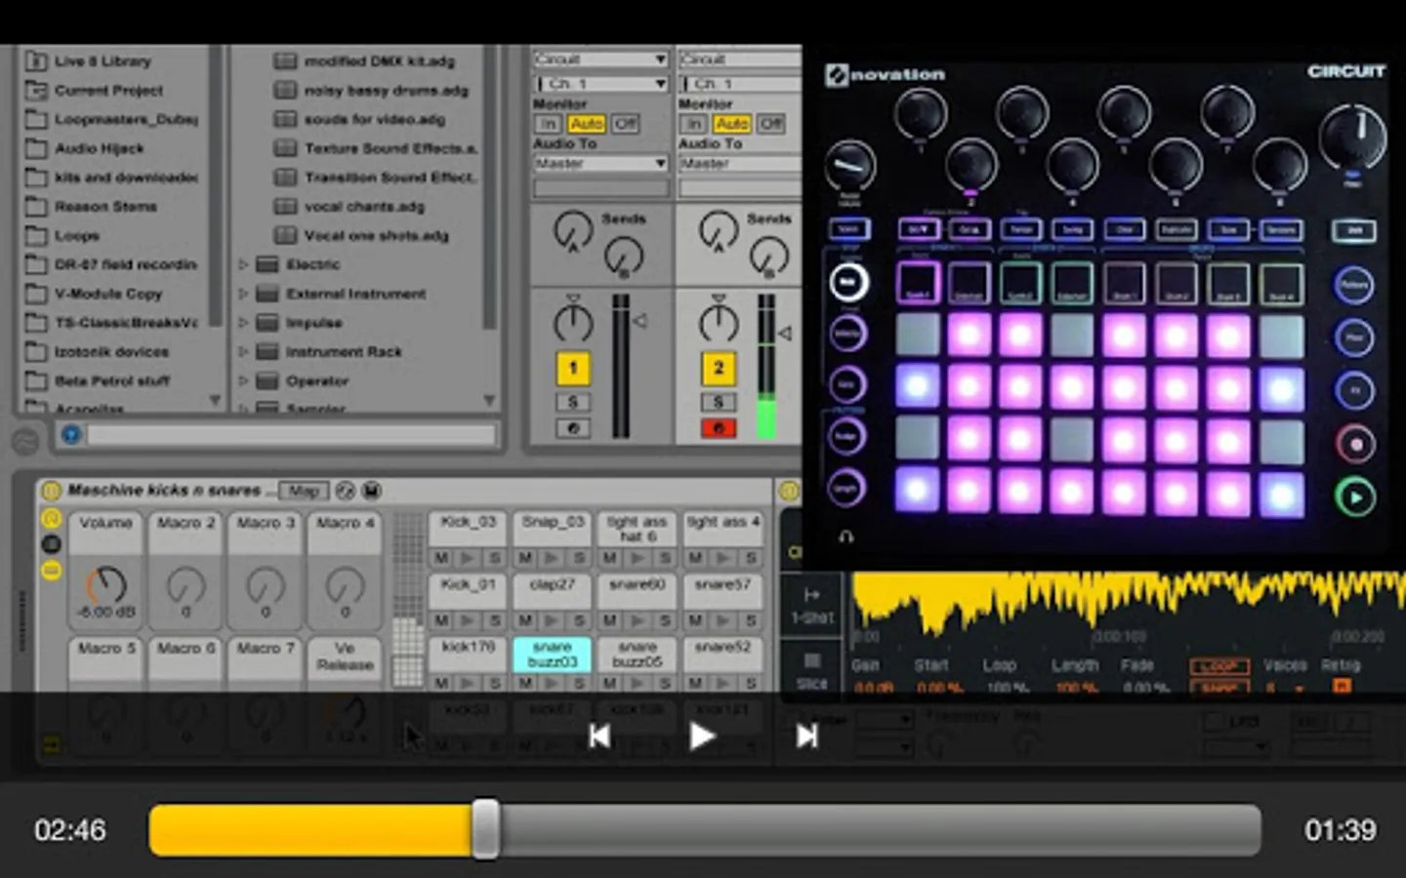Expand the External Instrument folder
This screenshot has height=878, width=1406.
click(x=243, y=294)
